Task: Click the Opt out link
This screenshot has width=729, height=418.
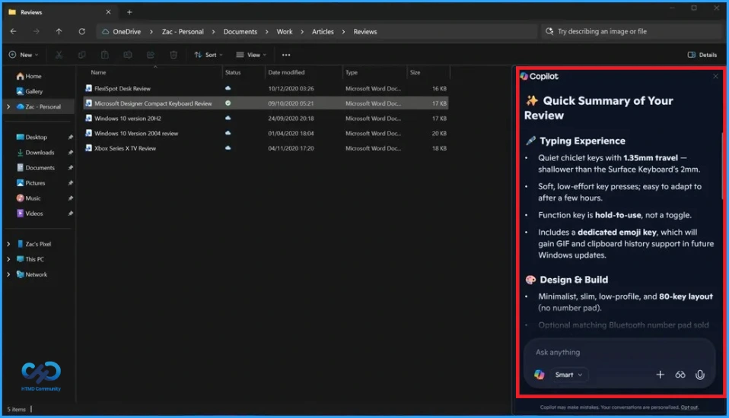Action: pos(689,407)
